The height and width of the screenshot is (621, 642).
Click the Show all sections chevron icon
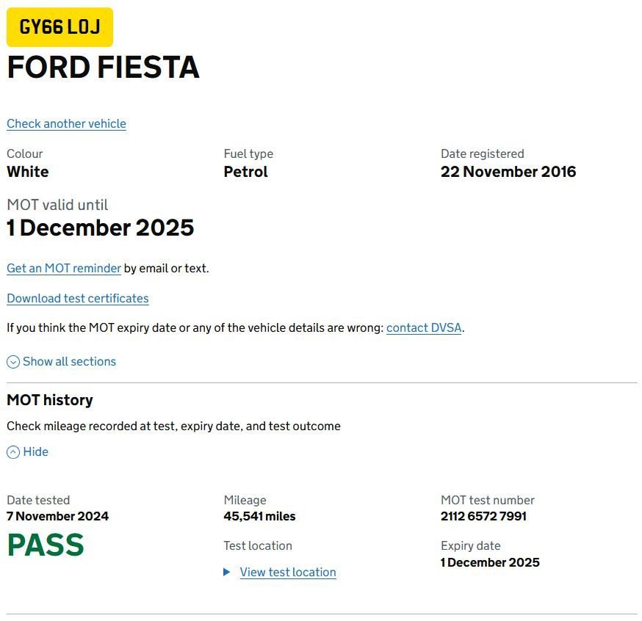click(13, 362)
